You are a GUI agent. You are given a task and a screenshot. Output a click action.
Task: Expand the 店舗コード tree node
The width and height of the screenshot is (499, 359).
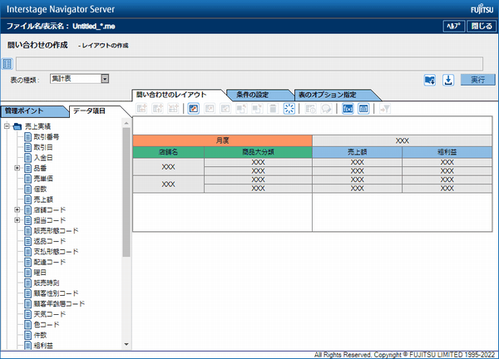pos(17,210)
